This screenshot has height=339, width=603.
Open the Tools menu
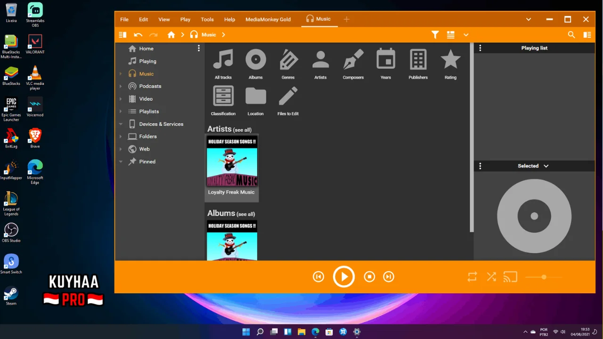(x=207, y=19)
